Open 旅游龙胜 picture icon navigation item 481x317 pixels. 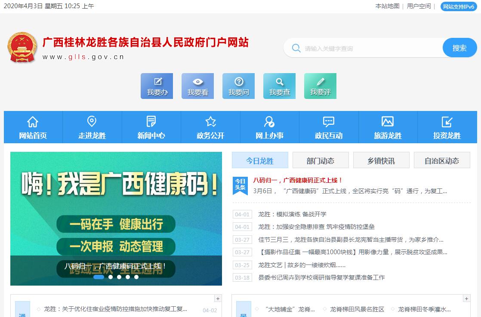[x=388, y=127]
